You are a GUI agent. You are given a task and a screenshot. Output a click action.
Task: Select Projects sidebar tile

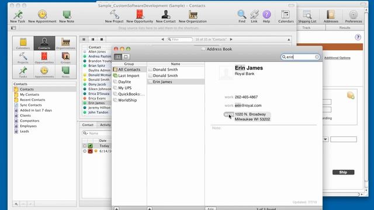point(23,57)
